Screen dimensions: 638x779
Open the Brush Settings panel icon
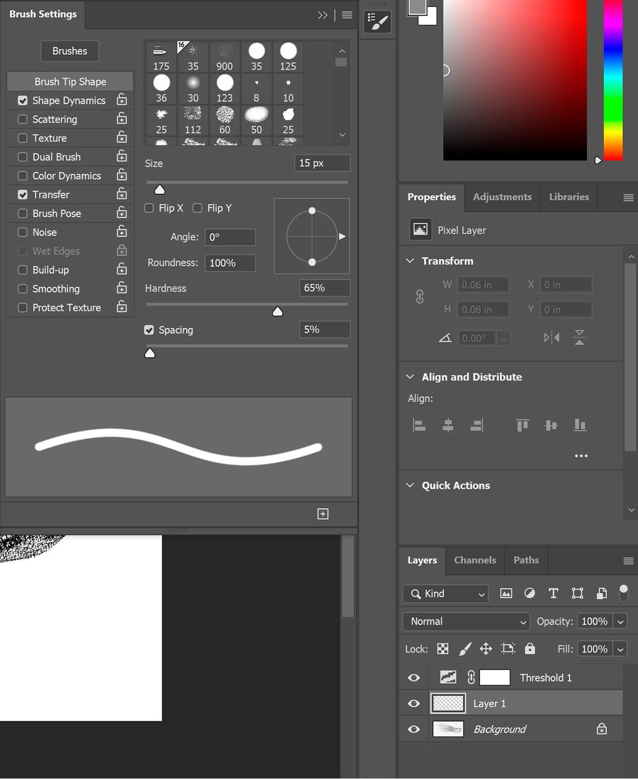378,22
